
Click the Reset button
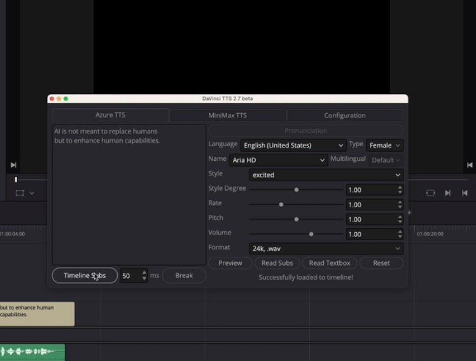[381, 263]
